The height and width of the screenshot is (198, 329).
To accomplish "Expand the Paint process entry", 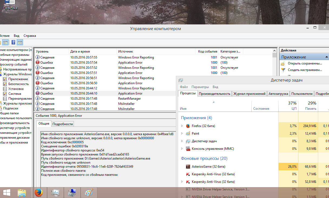I will 182,134.
